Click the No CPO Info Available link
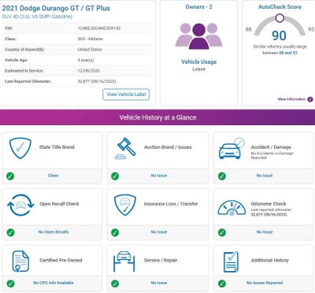This screenshot has width=315, height=293. [x=54, y=283]
